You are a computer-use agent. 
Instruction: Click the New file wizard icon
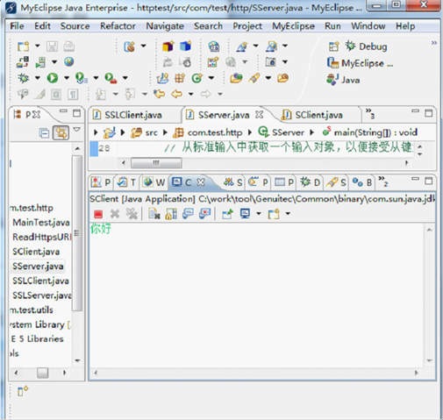(23, 46)
